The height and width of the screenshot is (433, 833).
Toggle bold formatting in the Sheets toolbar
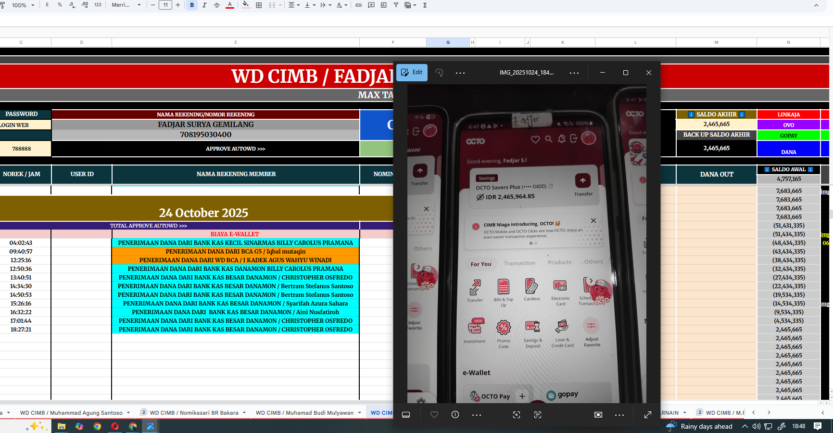point(192,5)
